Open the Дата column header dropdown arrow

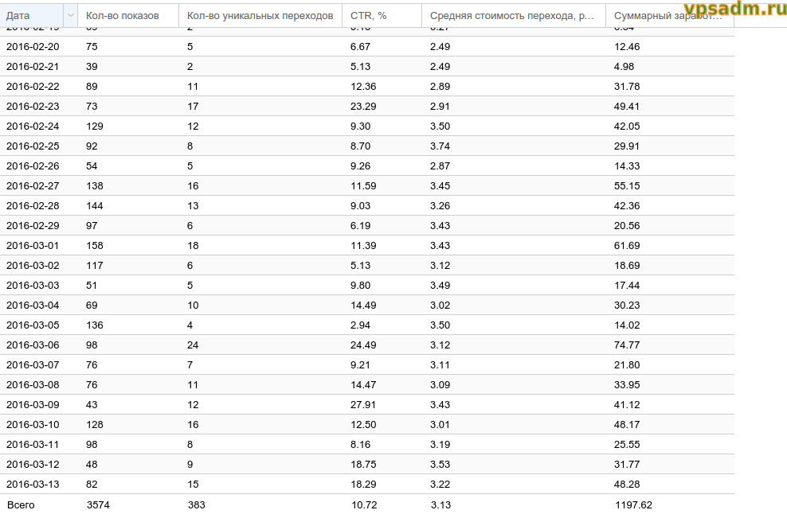tap(71, 16)
